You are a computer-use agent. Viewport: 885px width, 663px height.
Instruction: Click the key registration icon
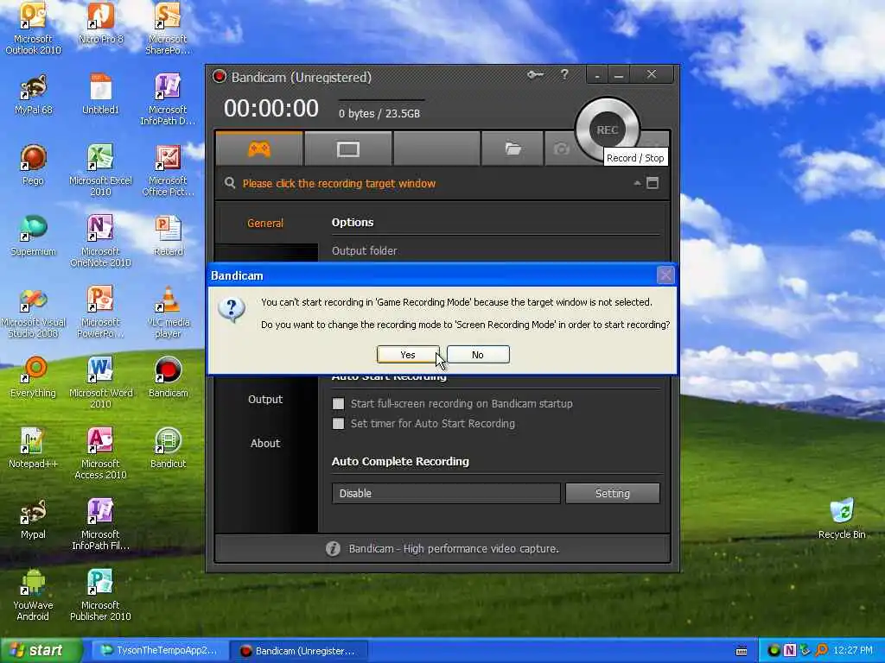(535, 74)
